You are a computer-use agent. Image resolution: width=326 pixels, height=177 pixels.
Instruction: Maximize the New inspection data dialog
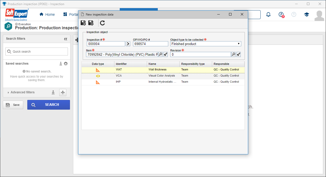230,14
